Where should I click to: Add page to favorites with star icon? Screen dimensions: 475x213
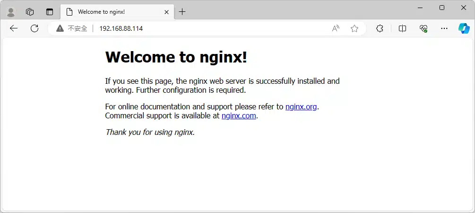(354, 28)
